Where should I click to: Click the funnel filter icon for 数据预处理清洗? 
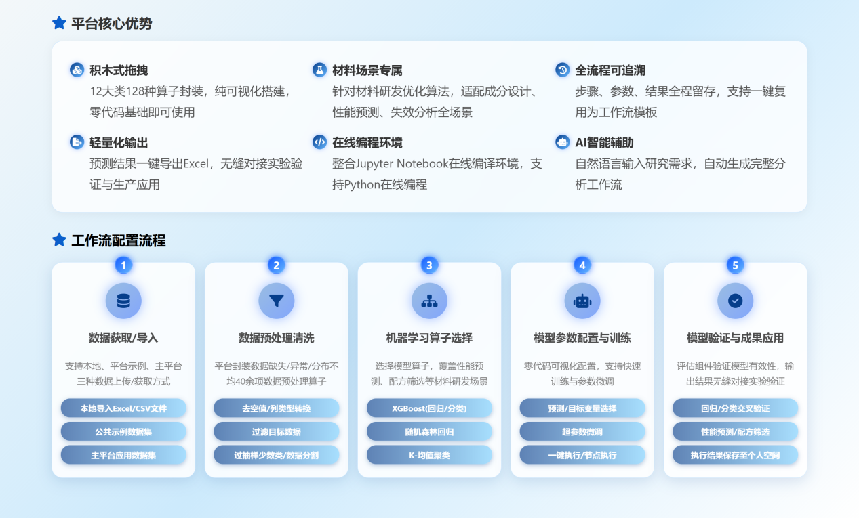pyautogui.click(x=276, y=301)
